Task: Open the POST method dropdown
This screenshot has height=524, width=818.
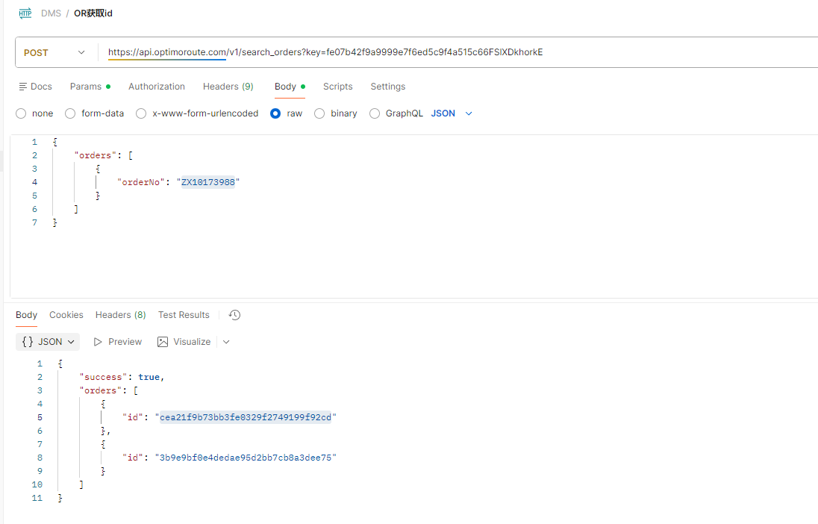Action: pos(55,53)
